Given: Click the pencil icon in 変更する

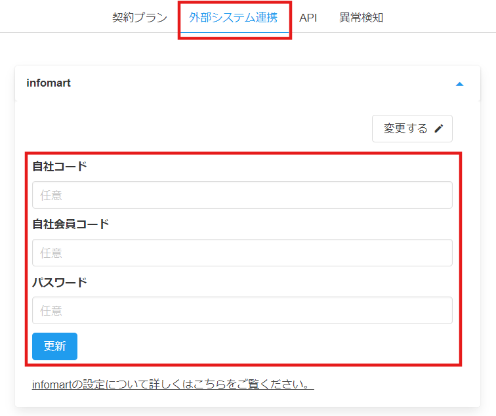Looking at the screenshot, I should [439, 129].
